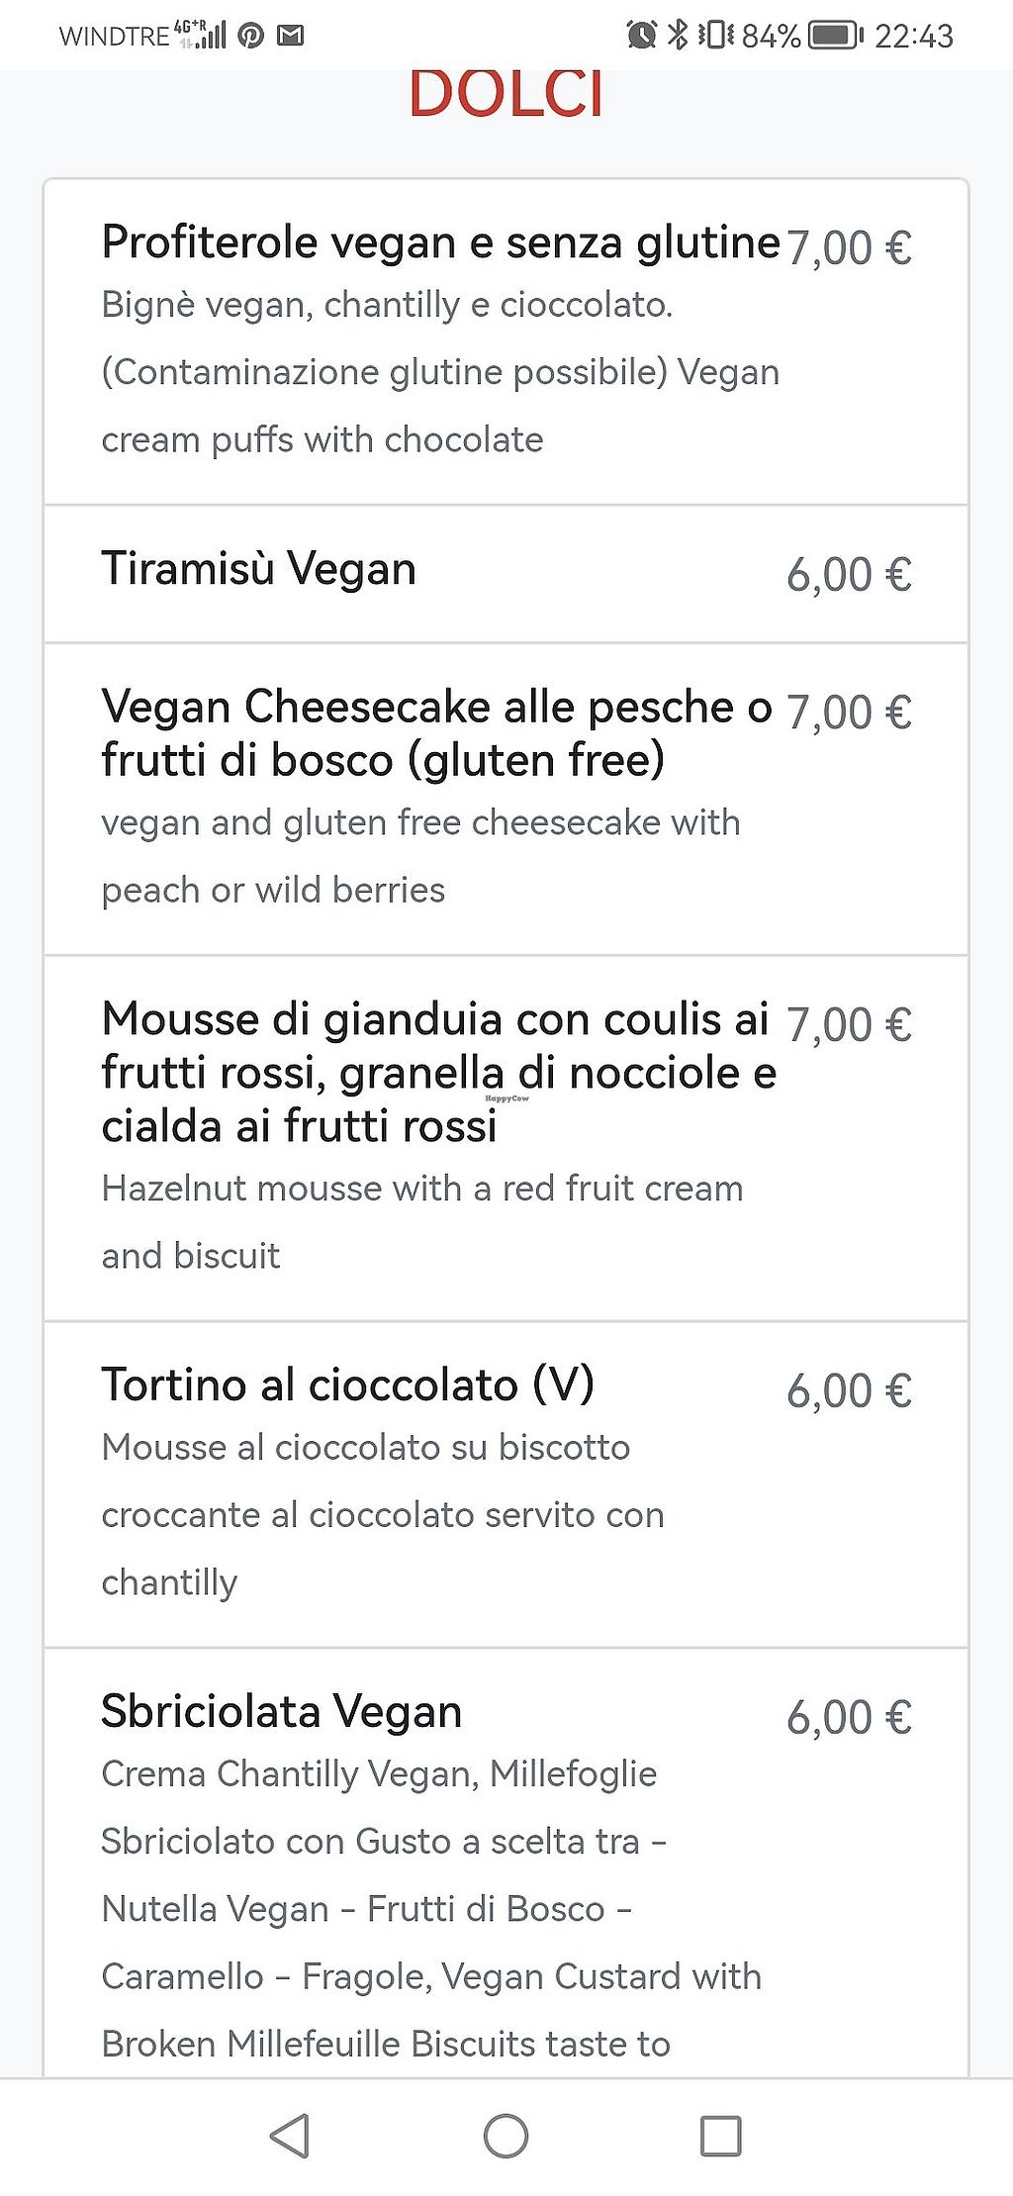Tap the vibrate mode status icon
The width and height of the screenshot is (1013, 2196).
[x=715, y=36]
